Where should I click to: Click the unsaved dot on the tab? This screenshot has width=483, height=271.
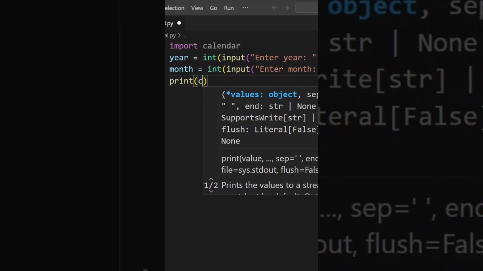(179, 23)
